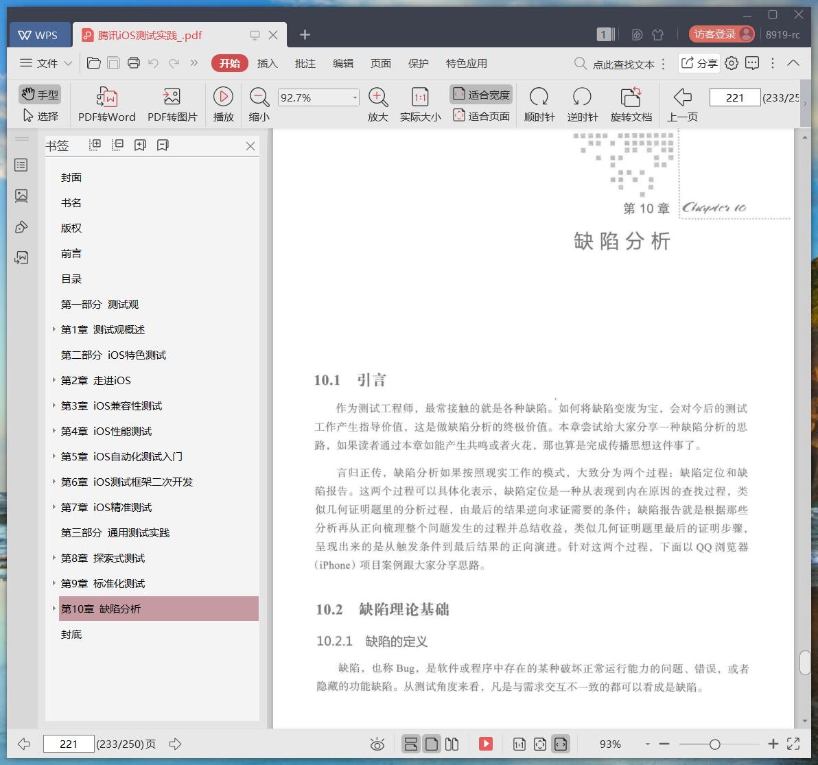
Task: Rotate page counterclockwise
Action: click(x=582, y=105)
